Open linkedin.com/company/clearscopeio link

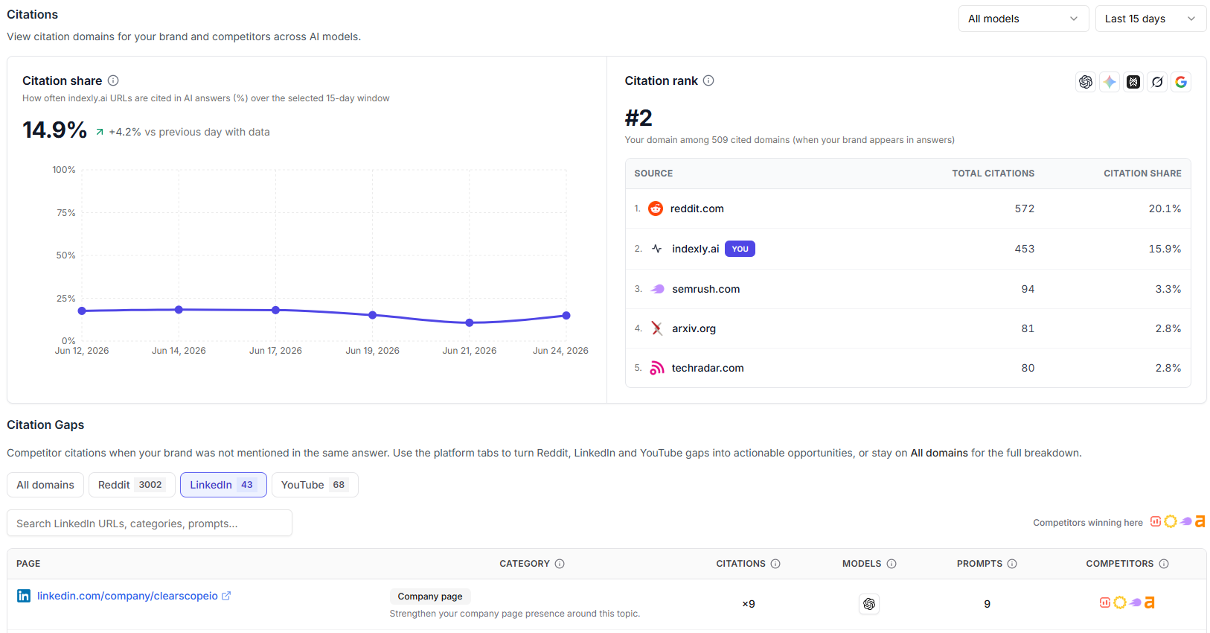(127, 596)
